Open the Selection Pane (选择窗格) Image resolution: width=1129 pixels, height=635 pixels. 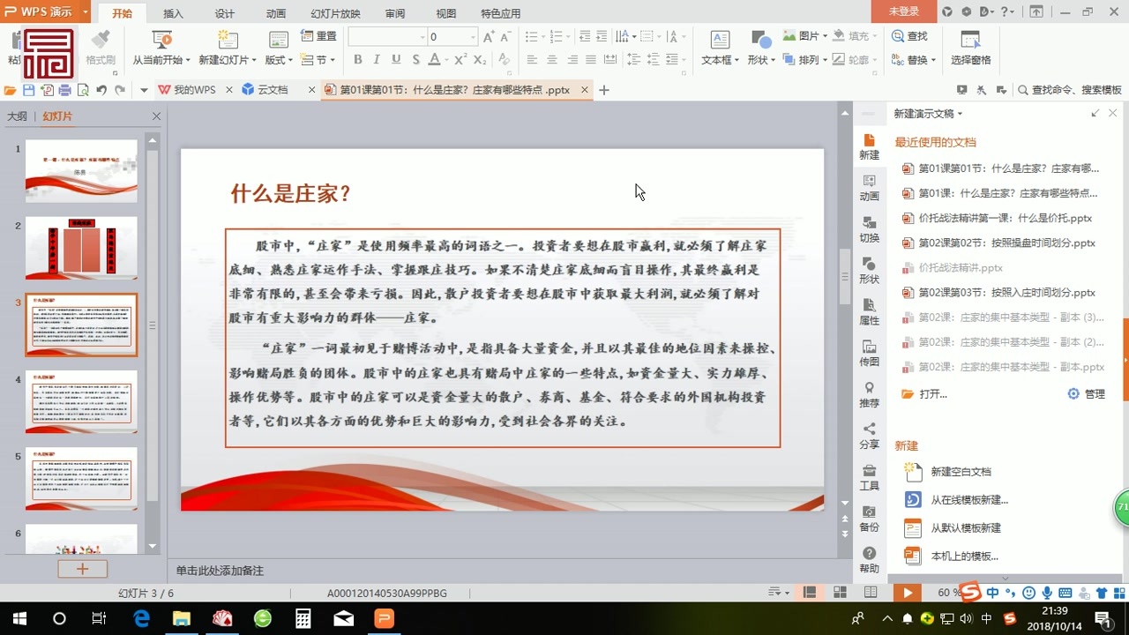970,49
